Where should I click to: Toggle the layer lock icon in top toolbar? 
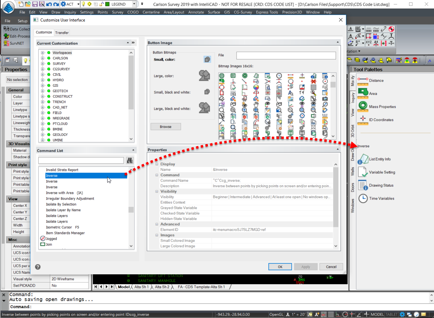coord(101,4)
